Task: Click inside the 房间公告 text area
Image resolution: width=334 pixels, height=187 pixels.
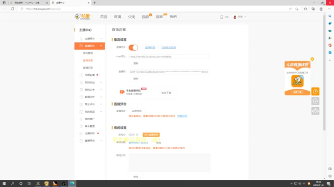Action: pyautogui.click(x=170, y=162)
